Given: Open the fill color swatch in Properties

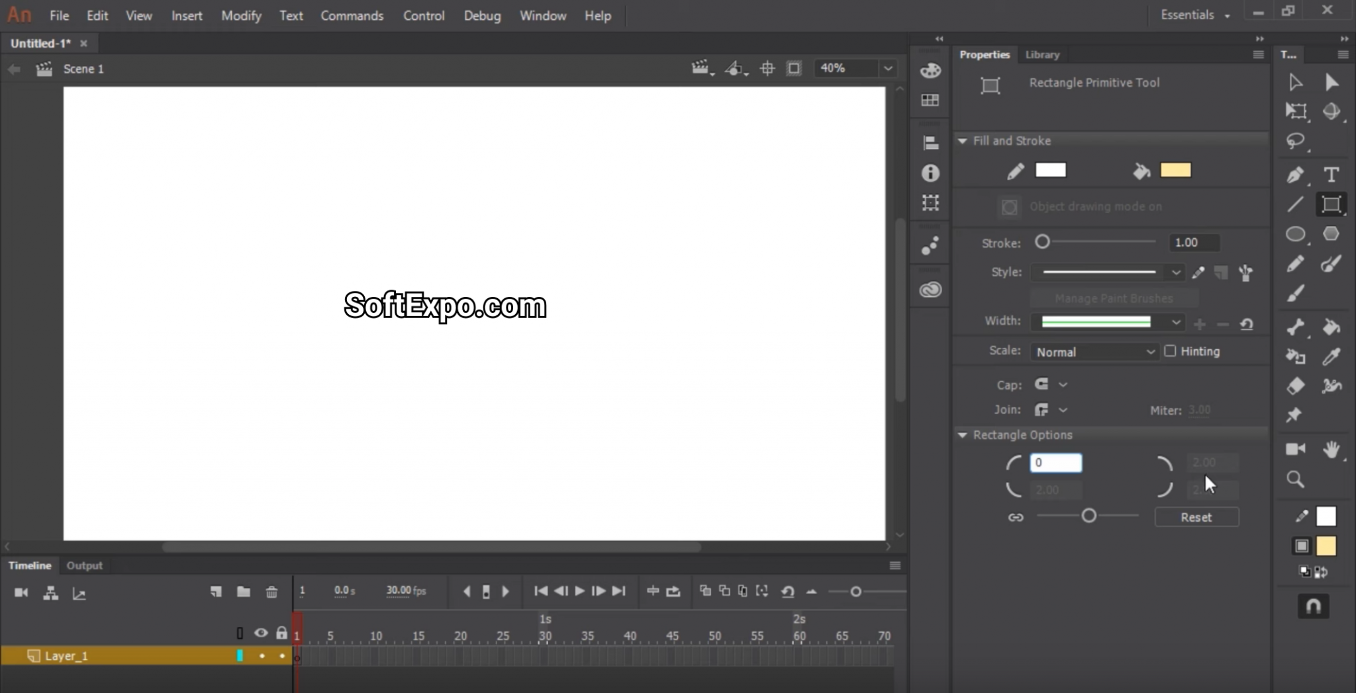Looking at the screenshot, I should [x=1176, y=171].
